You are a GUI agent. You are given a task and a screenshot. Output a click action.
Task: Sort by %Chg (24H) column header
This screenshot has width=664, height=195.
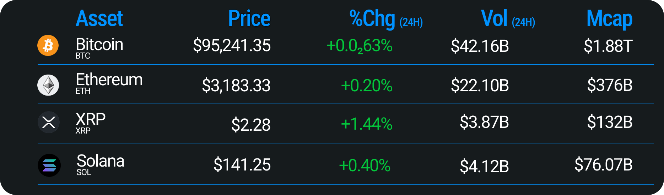point(386,19)
